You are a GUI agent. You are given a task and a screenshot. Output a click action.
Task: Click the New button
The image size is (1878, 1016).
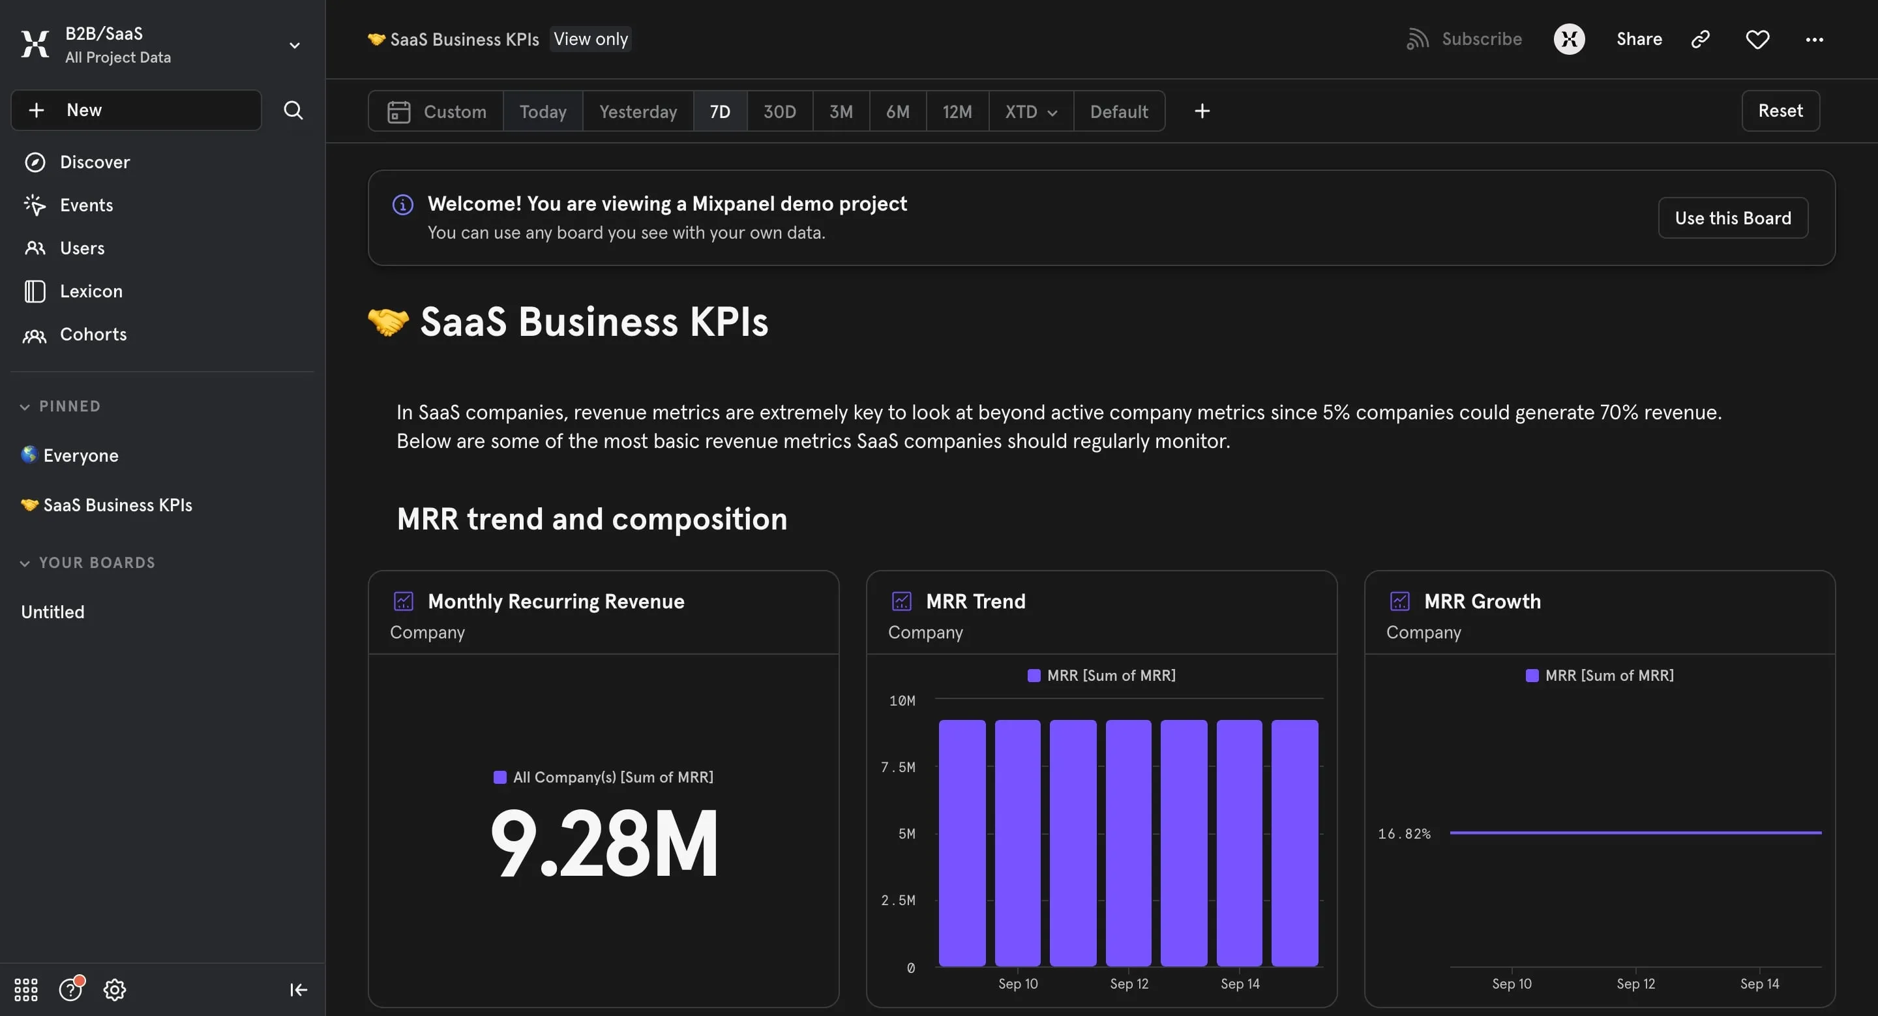coord(136,110)
